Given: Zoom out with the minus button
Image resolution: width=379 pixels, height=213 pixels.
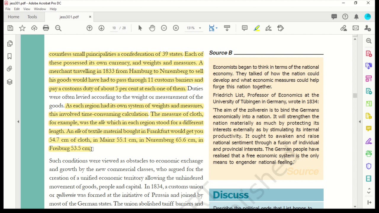Looking at the screenshot, I should [x=164, y=28].
